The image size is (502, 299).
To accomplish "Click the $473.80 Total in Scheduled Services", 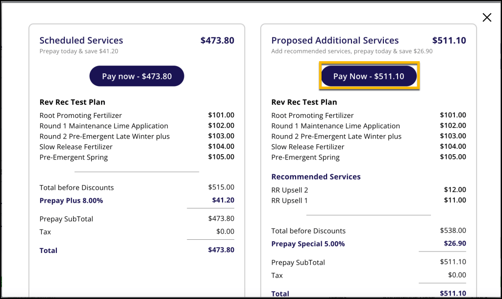I will click(x=221, y=250).
